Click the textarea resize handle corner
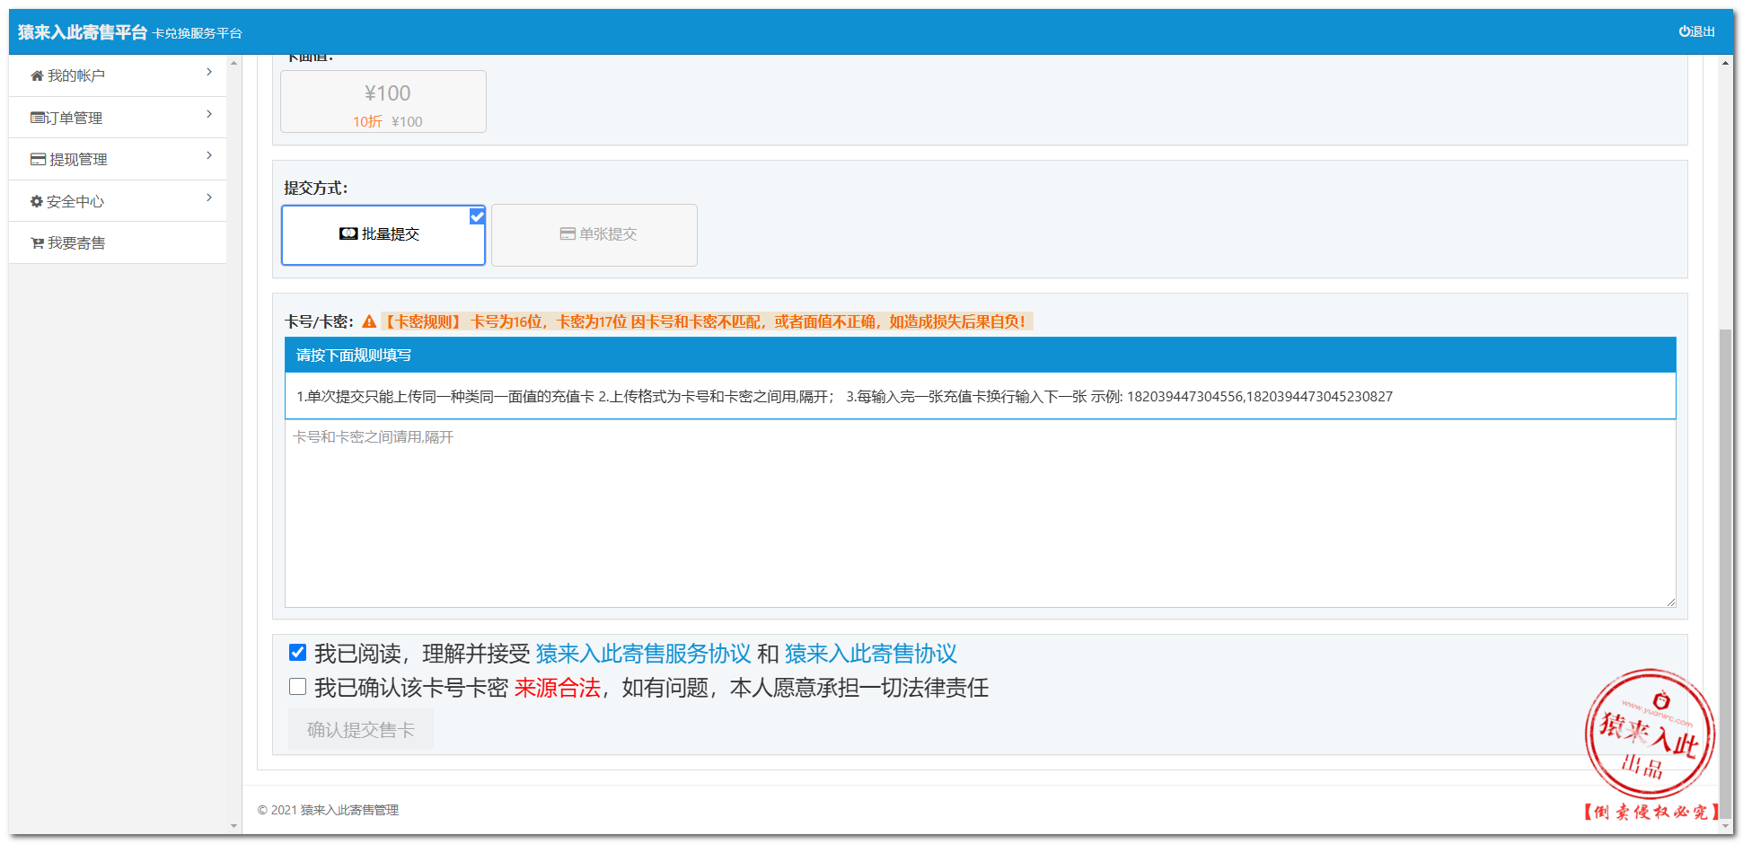 point(1670,602)
